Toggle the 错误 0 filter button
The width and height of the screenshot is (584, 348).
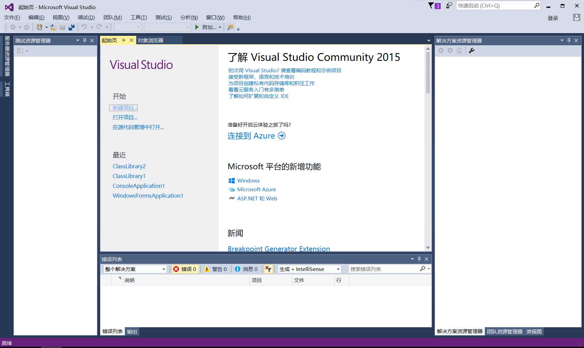(185, 269)
